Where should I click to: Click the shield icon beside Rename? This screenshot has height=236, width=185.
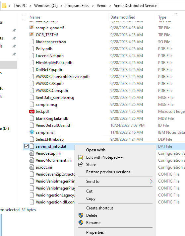pos(81,222)
